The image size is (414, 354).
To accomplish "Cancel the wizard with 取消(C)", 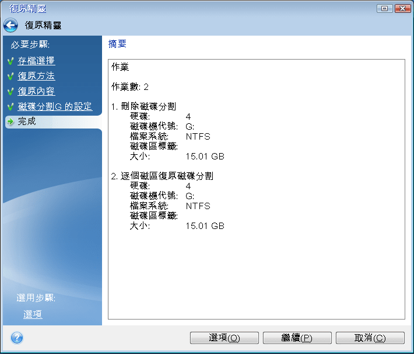I will click(x=370, y=338).
